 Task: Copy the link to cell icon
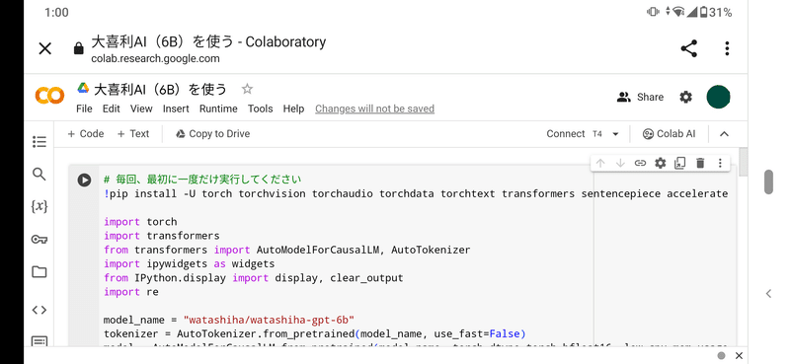click(x=640, y=163)
